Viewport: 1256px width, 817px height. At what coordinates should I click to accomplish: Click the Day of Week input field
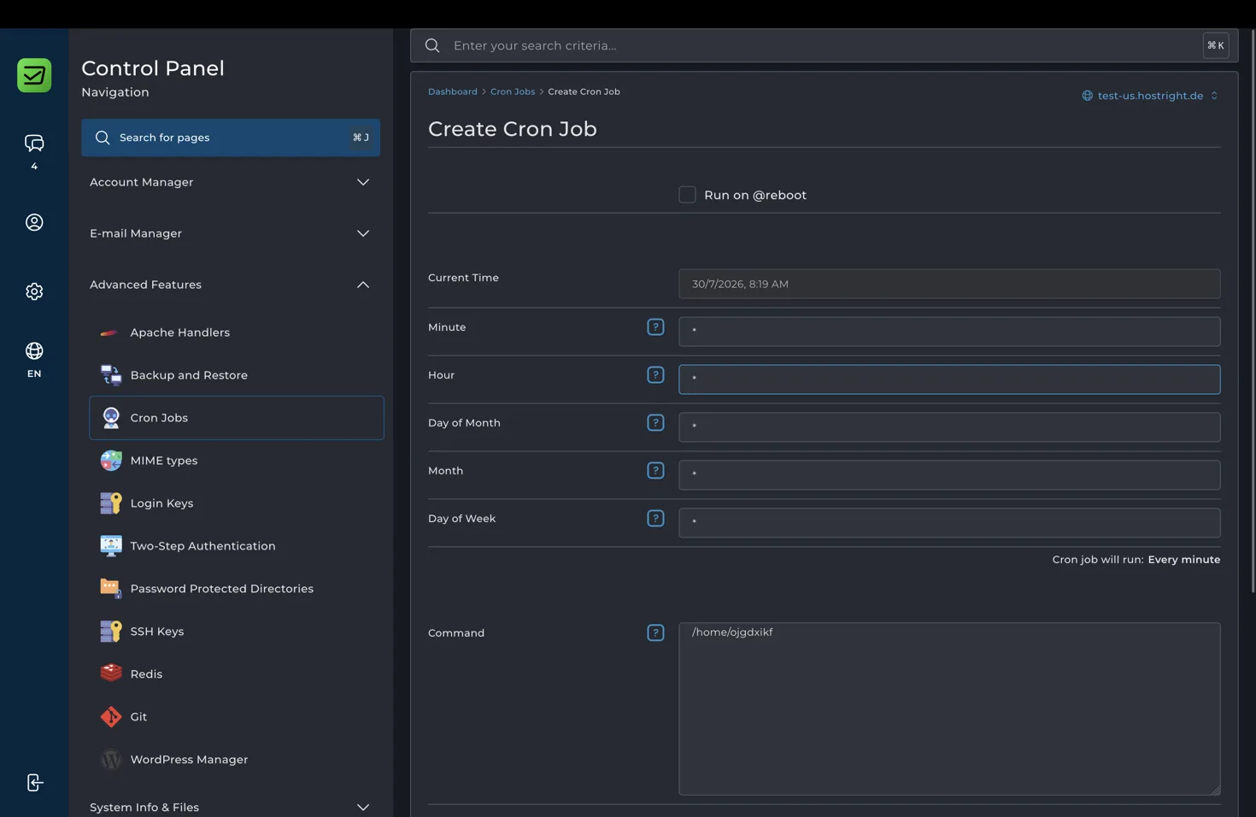click(949, 523)
